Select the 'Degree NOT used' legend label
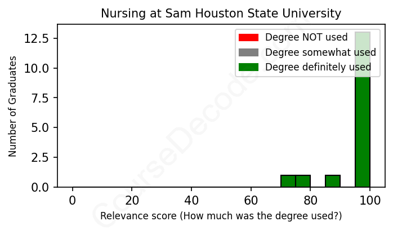The height and width of the screenshot is (230, 393). click(x=306, y=38)
